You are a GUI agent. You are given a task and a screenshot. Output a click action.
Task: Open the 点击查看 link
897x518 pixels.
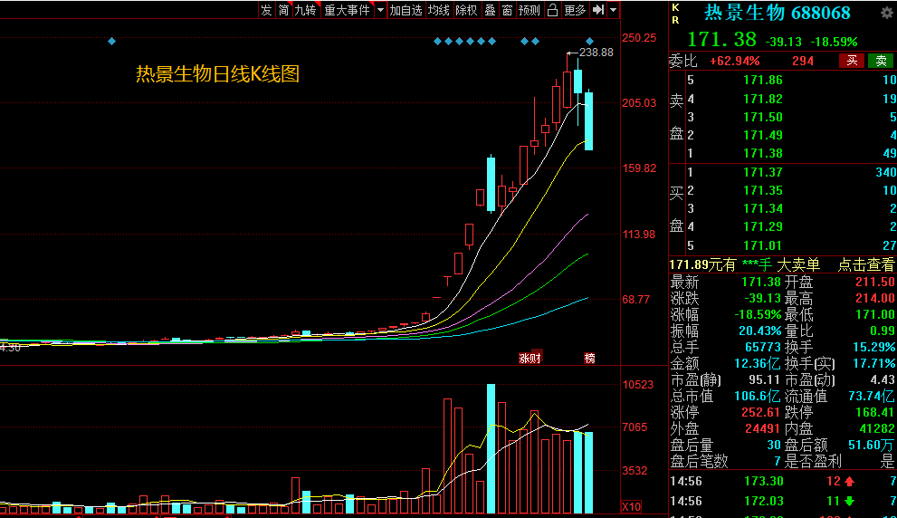tap(866, 264)
